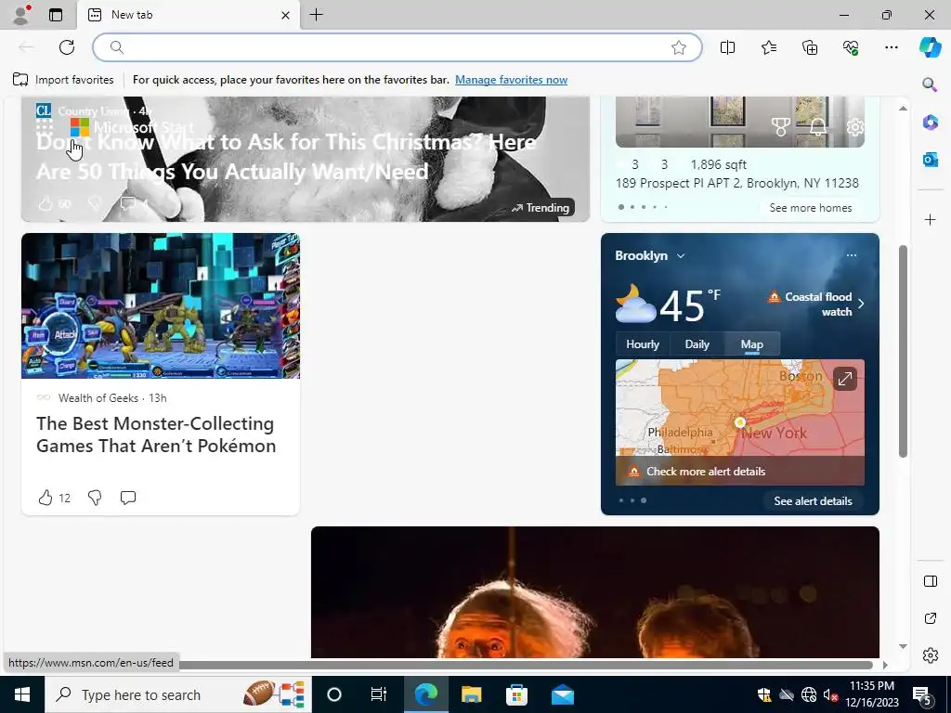This screenshot has width=951, height=713.
Task: Open Microsoft Store from taskbar
Action: click(516, 694)
